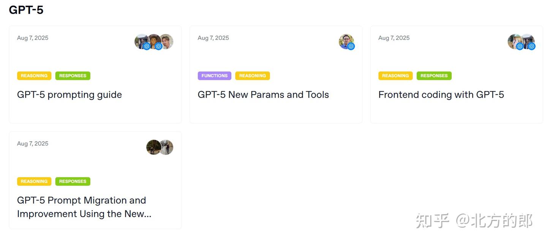This screenshot has width=547, height=243.
Task: Select the Reasoning tag on the Prompt Migration card
Action: tap(34, 181)
